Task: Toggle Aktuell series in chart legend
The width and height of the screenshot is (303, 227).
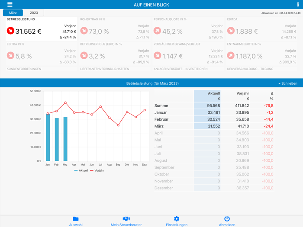Action: click(81, 170)
